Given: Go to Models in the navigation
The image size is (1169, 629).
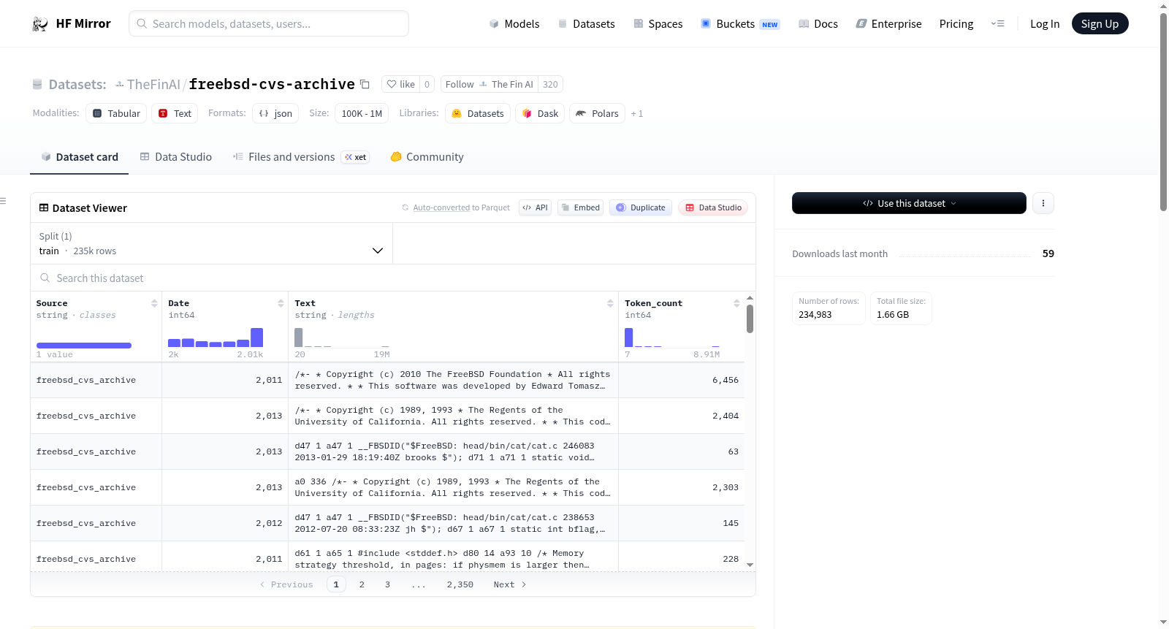Looking at the screenshot, I should click(514, 24).
